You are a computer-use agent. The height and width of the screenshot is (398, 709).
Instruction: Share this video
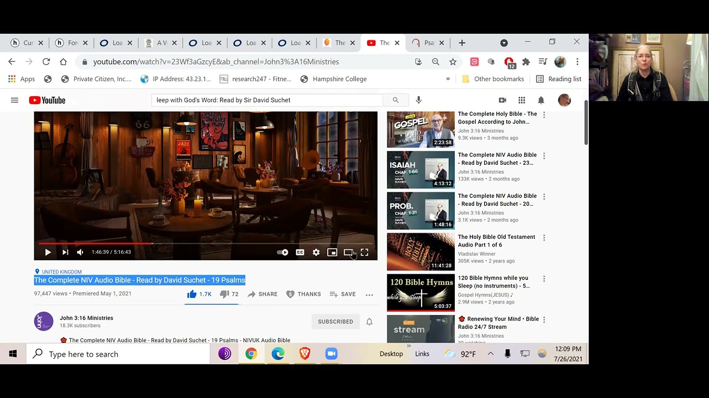[x=262, y=294]
